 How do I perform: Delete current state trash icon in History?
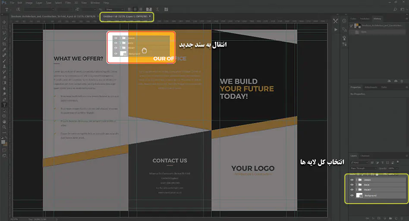pyautogui.click(x=402, y=81)
